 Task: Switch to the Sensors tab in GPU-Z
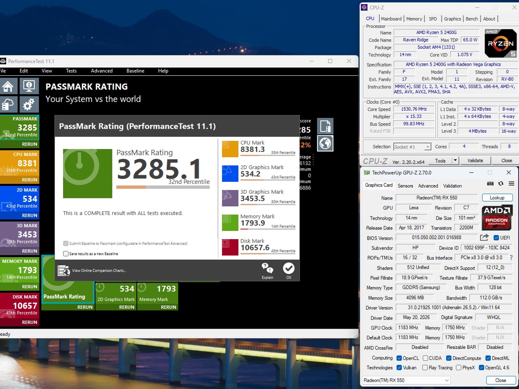pyautogui.click(x=405, y=186)
